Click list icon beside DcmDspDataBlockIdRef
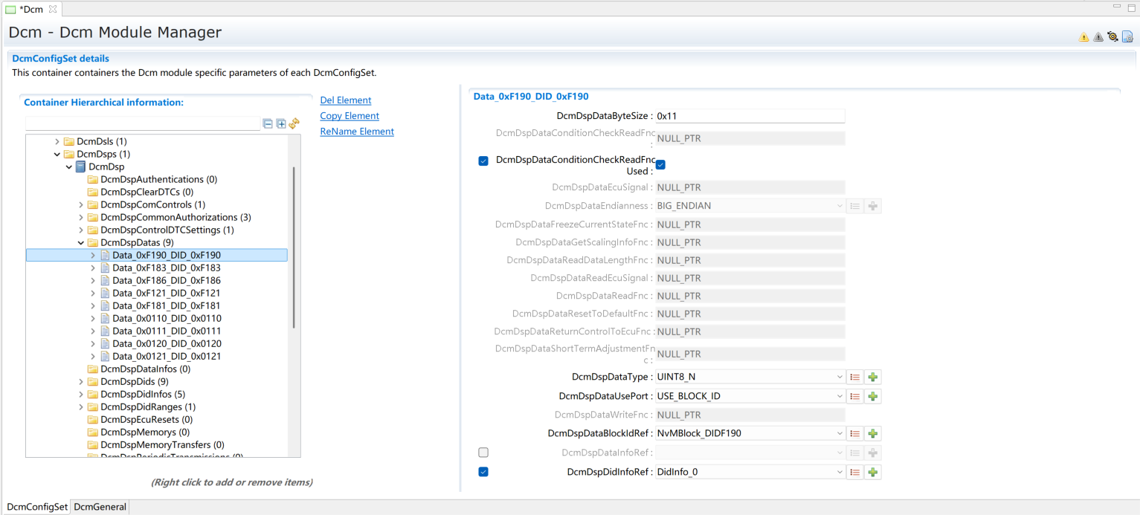 tap(855, 434)
